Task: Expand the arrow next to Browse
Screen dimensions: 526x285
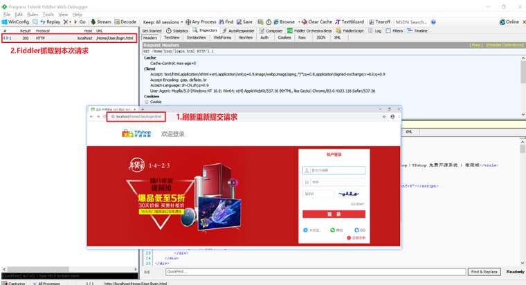Action: (299, 22)
